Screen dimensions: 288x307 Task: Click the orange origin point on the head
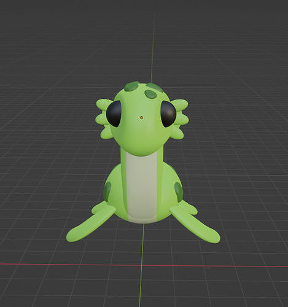[141, 118]
